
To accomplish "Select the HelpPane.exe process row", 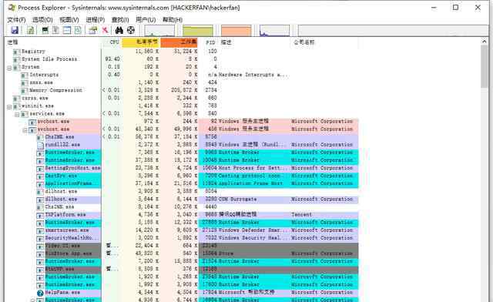I will 182,293.
